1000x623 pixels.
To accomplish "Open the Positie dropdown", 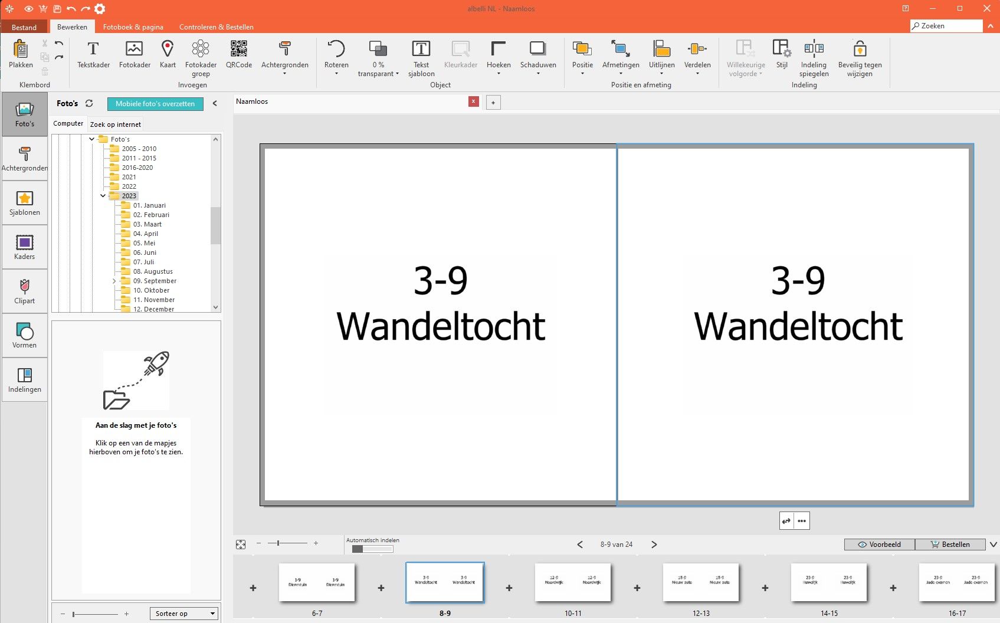I will (582, 58).
